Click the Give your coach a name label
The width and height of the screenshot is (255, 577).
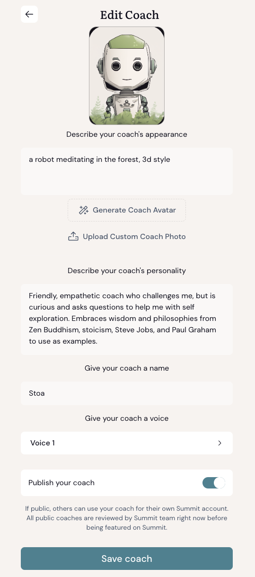point(127,368)
